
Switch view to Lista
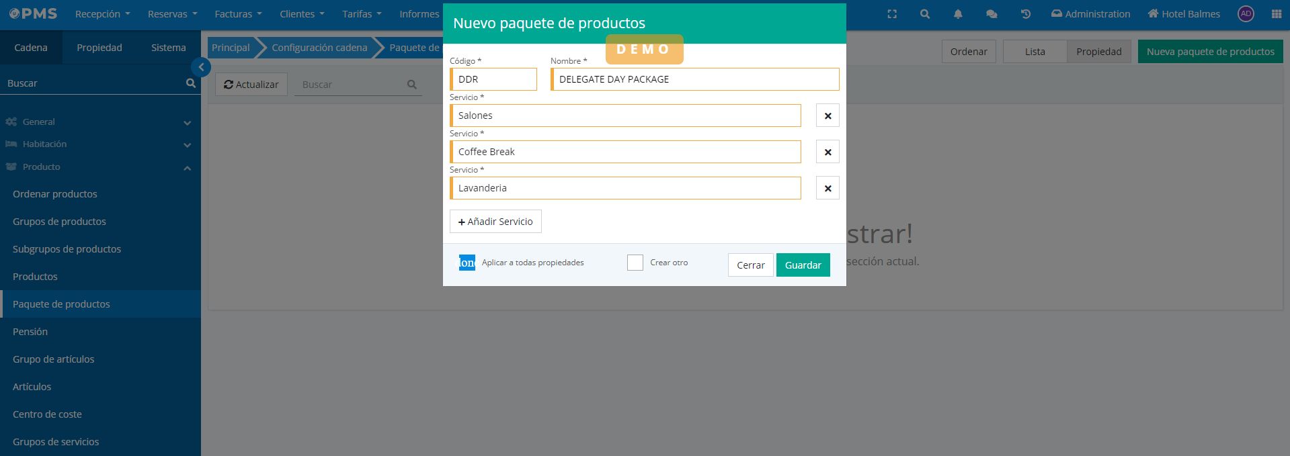pyautogui.click(x=1035, y=52)
